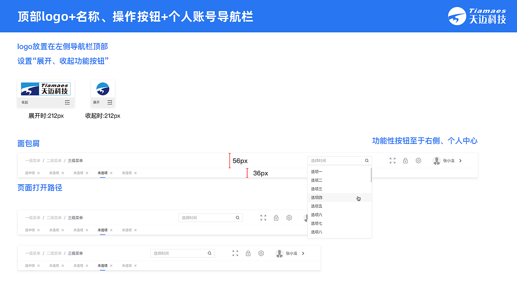This screenshot has width=517, height=291.
Task: Click the fullscreen icon in the widest navbar
Action: (x=393, y=160)
